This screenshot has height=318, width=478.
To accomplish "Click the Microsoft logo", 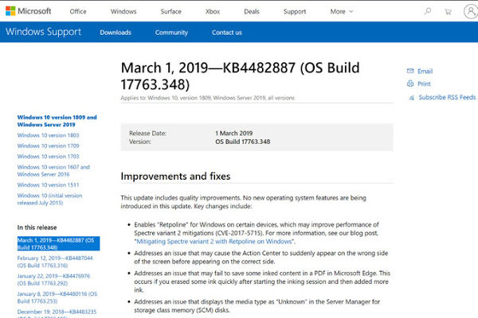I will pyautogui.click(x=29, y=11).
